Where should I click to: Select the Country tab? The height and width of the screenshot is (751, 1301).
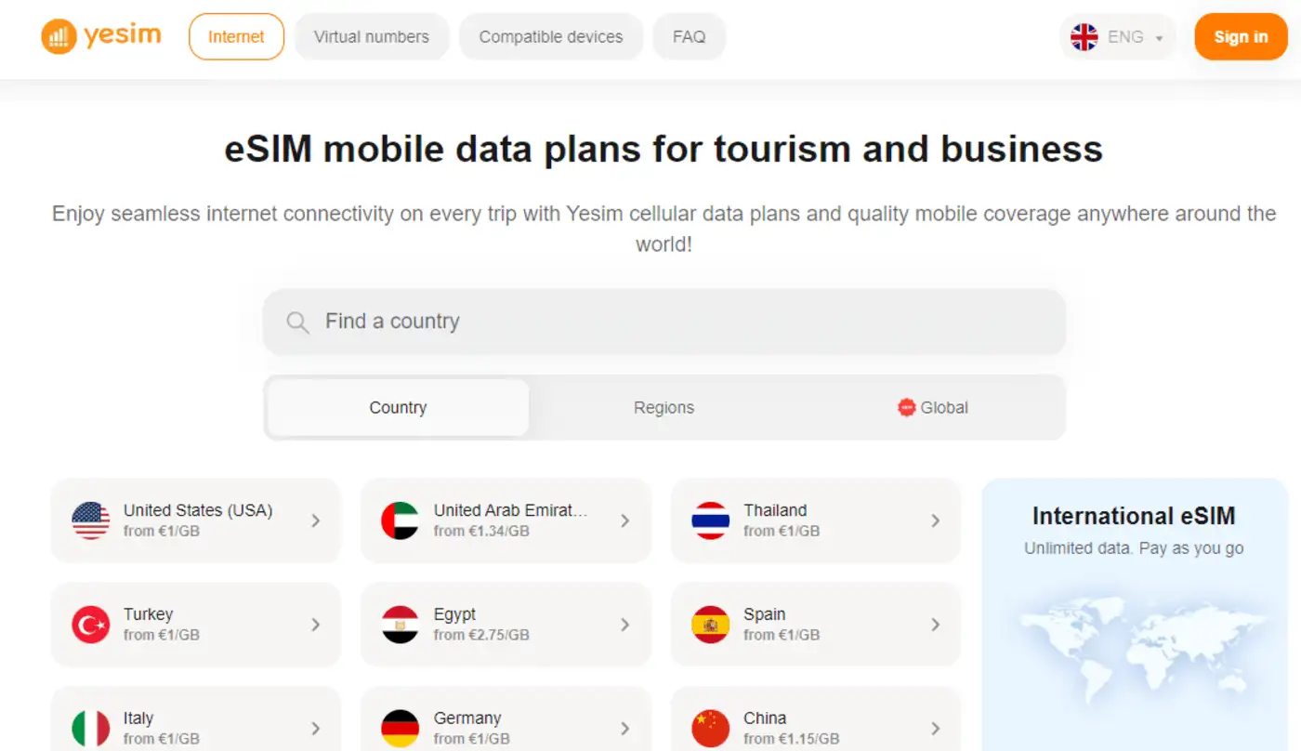398,408
